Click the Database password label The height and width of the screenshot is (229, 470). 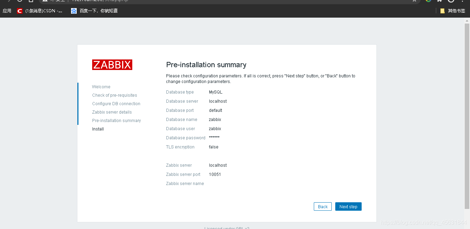[x=186, y=138]
